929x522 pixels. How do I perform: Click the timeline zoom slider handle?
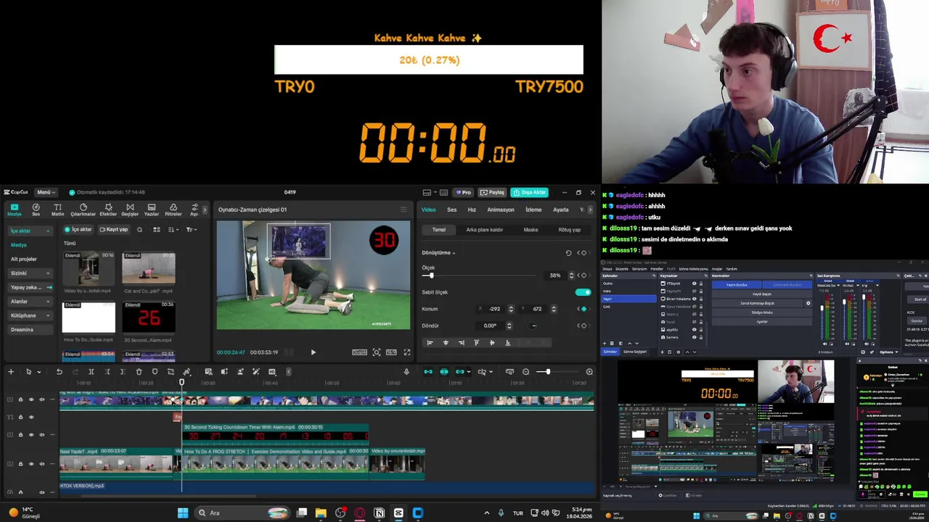click(x=548, y=372)
